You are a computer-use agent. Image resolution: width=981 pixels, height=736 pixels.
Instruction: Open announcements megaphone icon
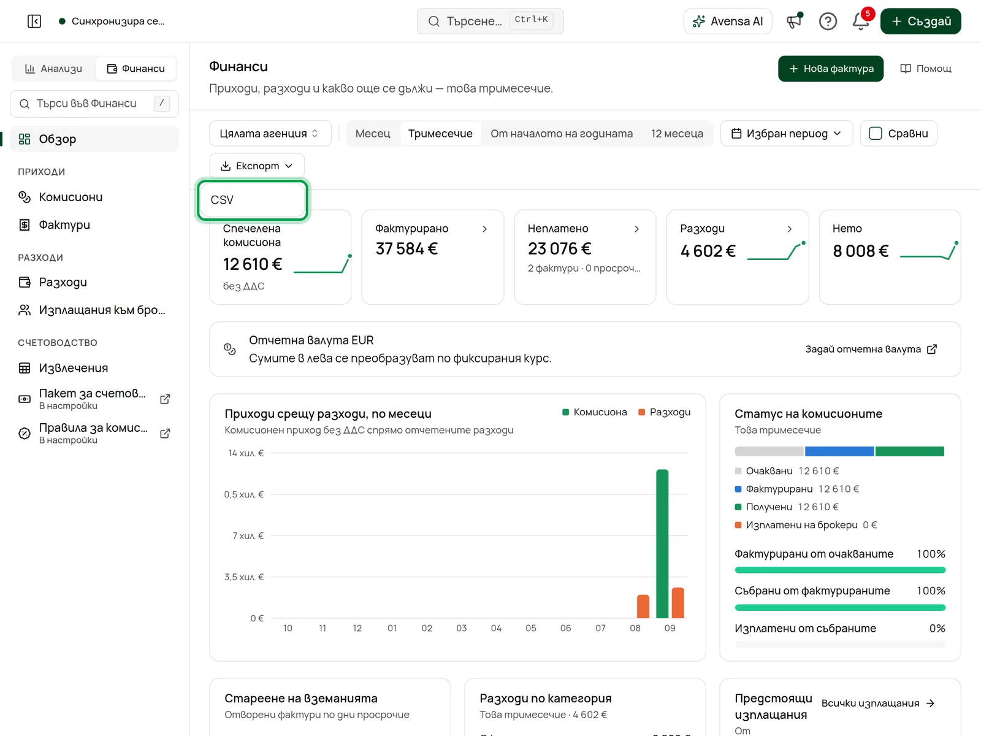tap(794, 21)
